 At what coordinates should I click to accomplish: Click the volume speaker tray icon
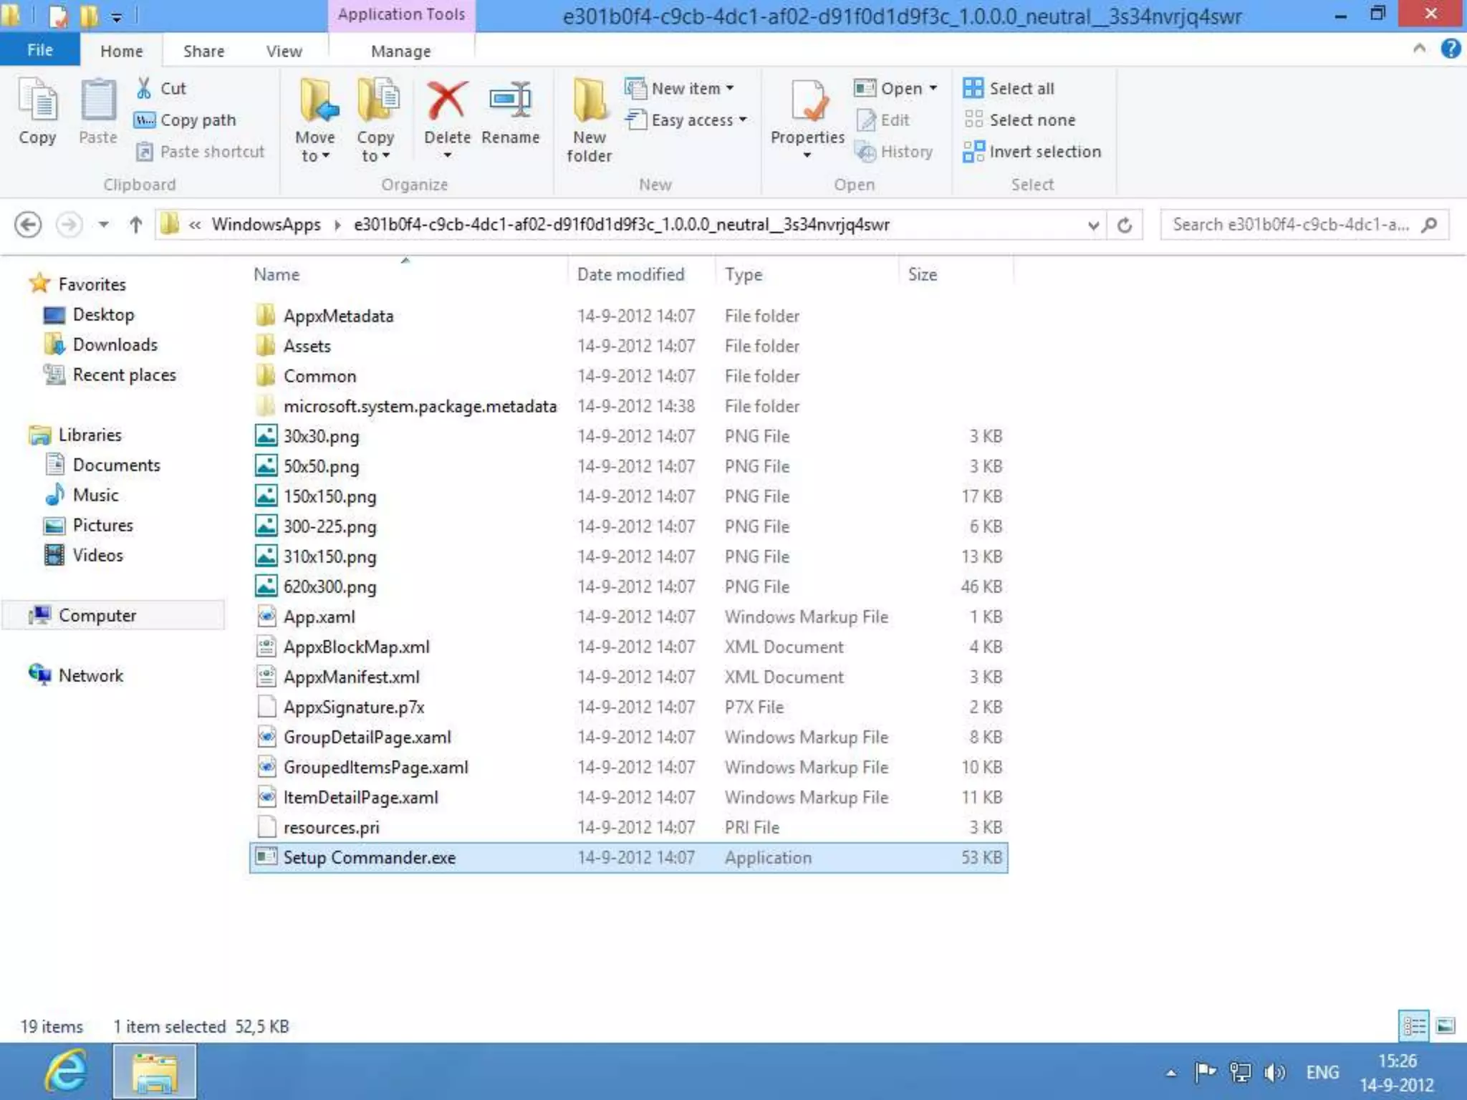(1274, 1072)
